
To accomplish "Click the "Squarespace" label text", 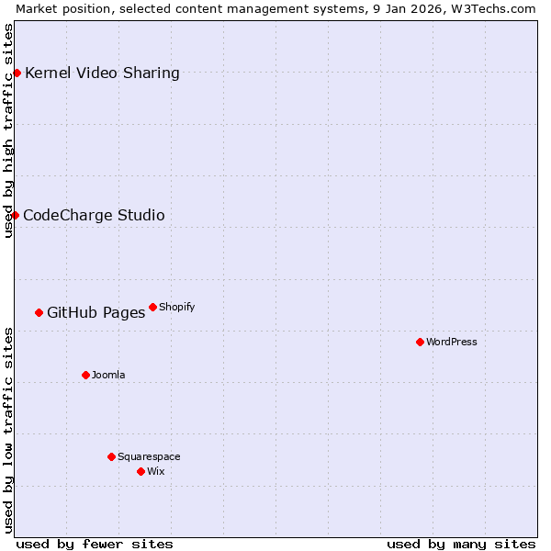I will click(149, 456).
